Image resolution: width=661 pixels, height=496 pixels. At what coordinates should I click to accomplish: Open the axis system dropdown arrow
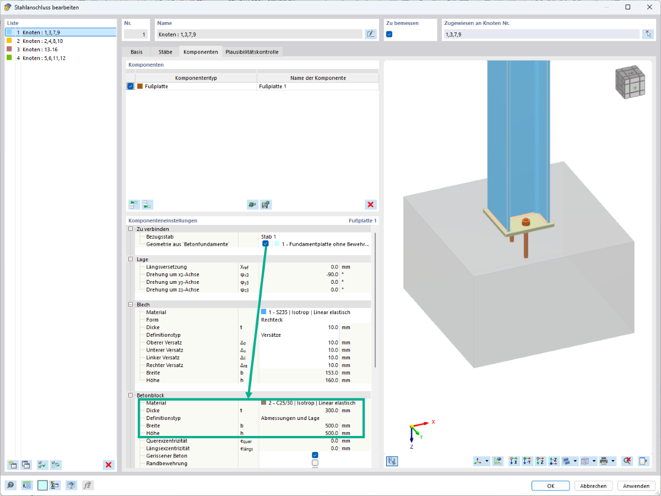point(487,460)
